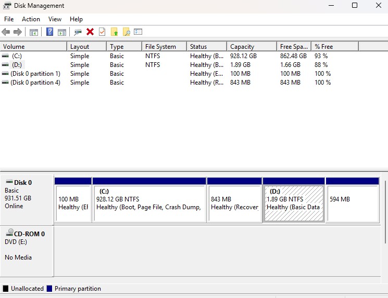The height and width of the screenshot is (298, 388).
Task: Click the Back arrow in the toolbar
Action: pyautogui.click(x=6, y=32)
